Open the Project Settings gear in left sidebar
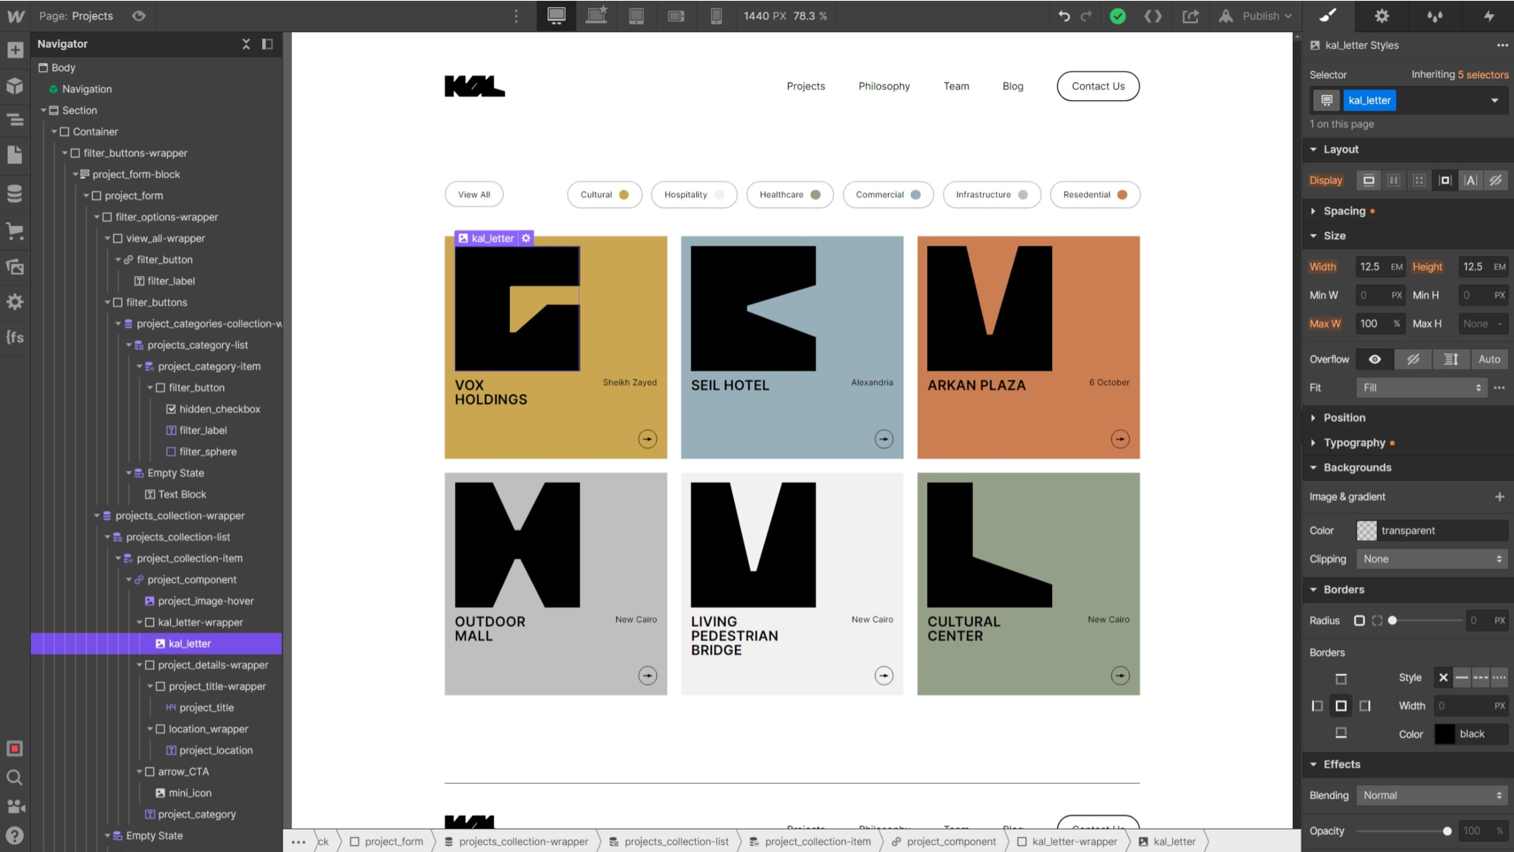The image size is (1514, 852). pos(15,302)
